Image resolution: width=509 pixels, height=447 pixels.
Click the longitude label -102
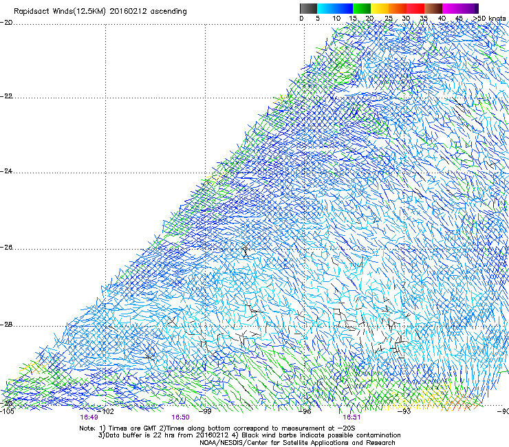tap(107, 411)
